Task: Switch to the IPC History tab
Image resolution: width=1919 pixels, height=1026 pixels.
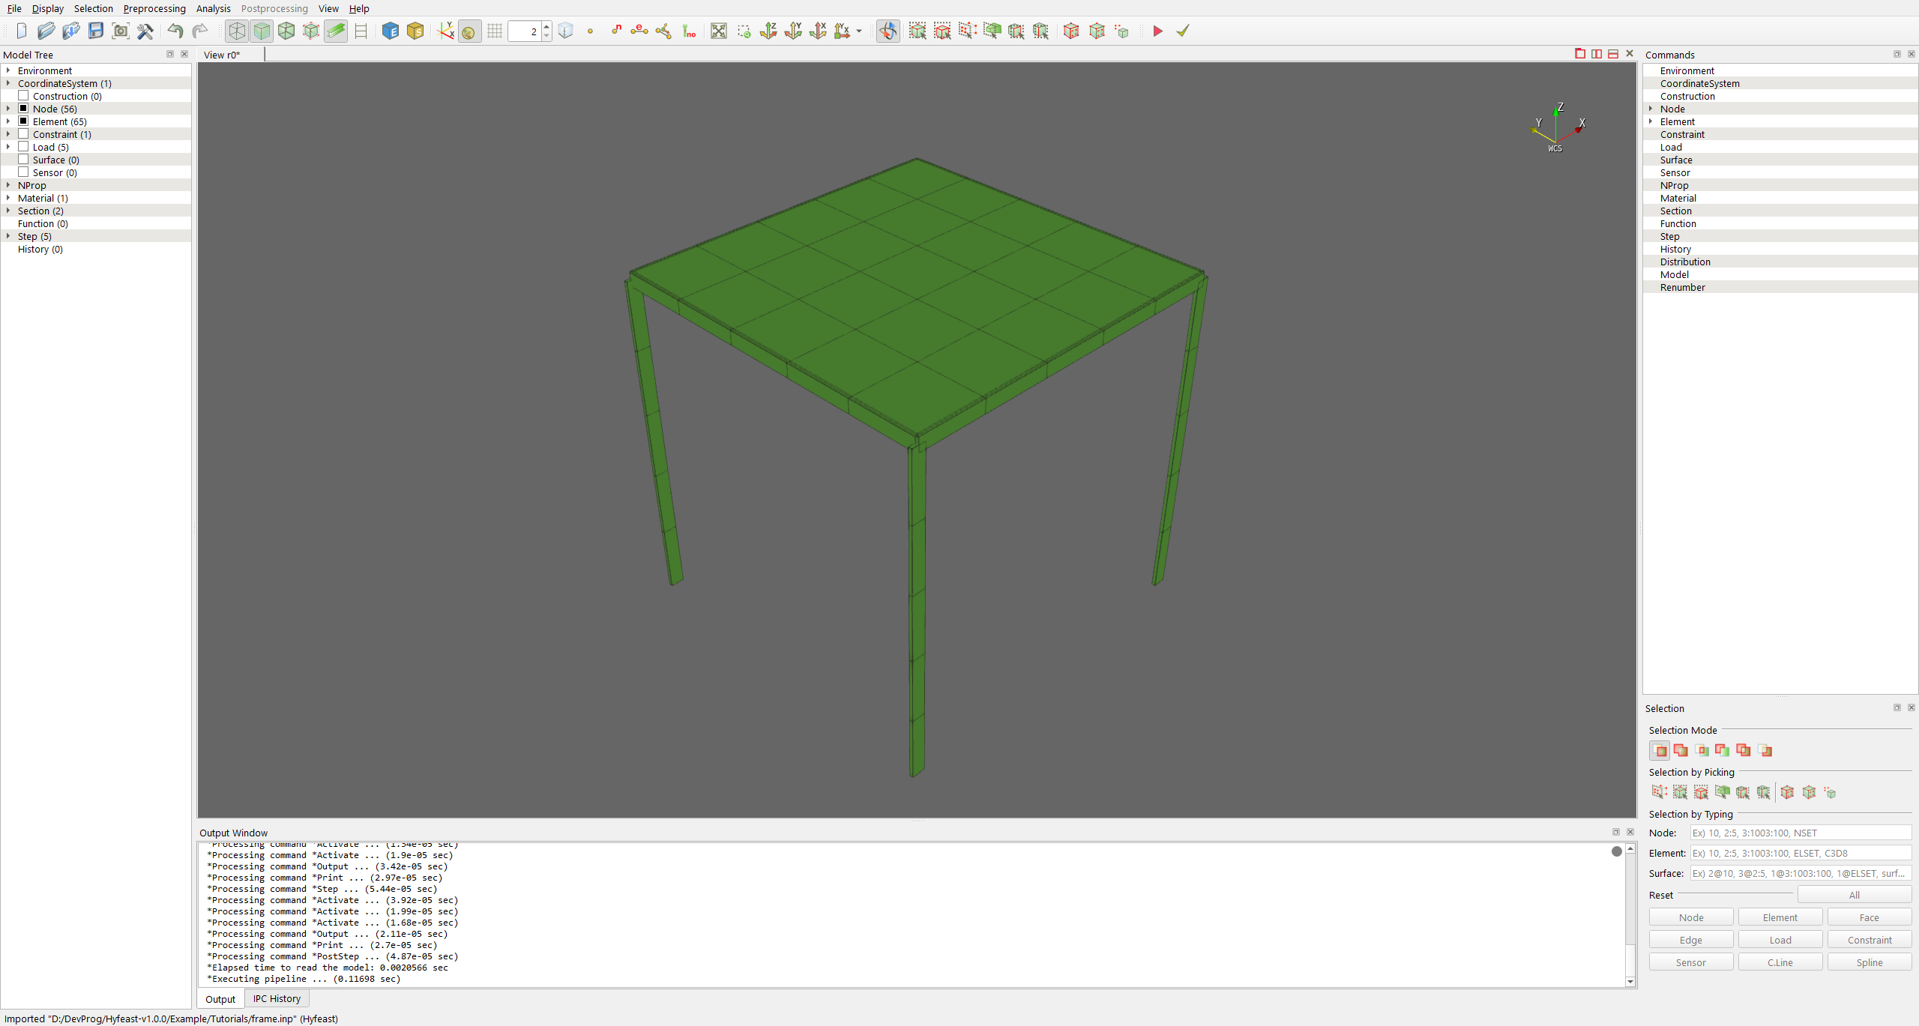Action: pyautogui.click(x=276, y=998)
